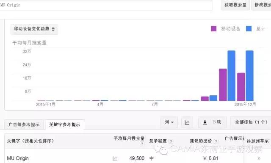Click the 中 competition value
Image resolution: width=271 pixels, height=163 pixels.
coord(152,158)
